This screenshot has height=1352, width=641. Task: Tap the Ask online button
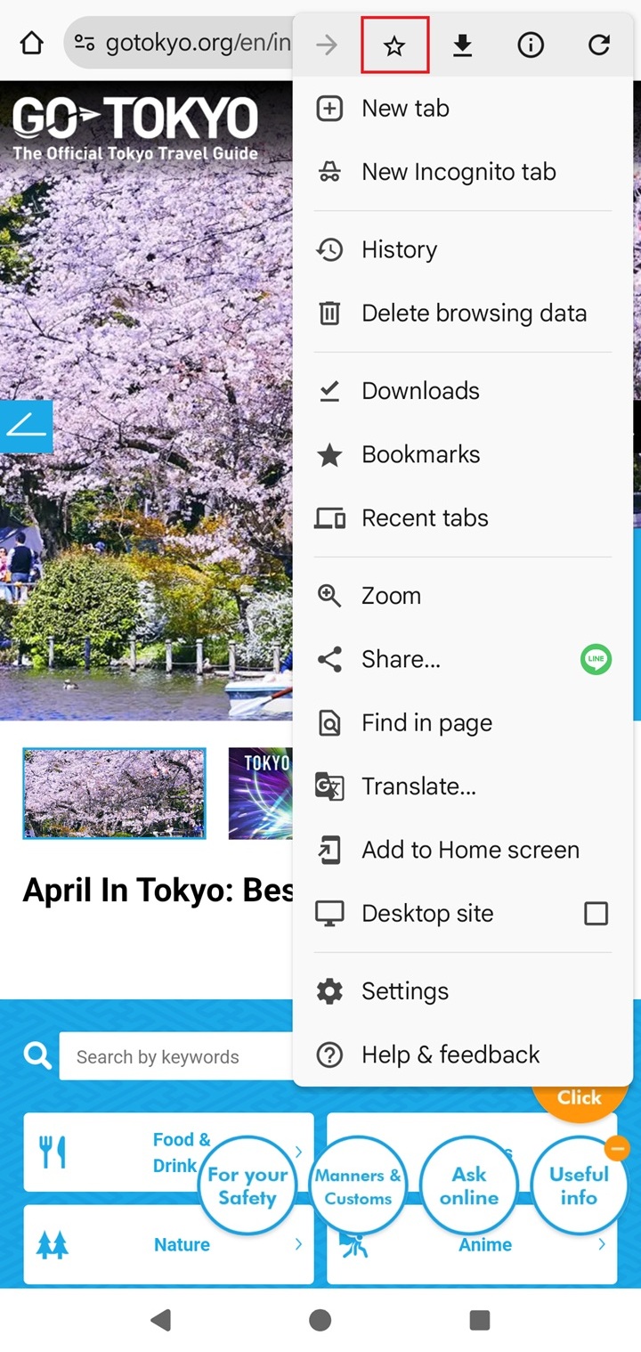[469, 1185]
